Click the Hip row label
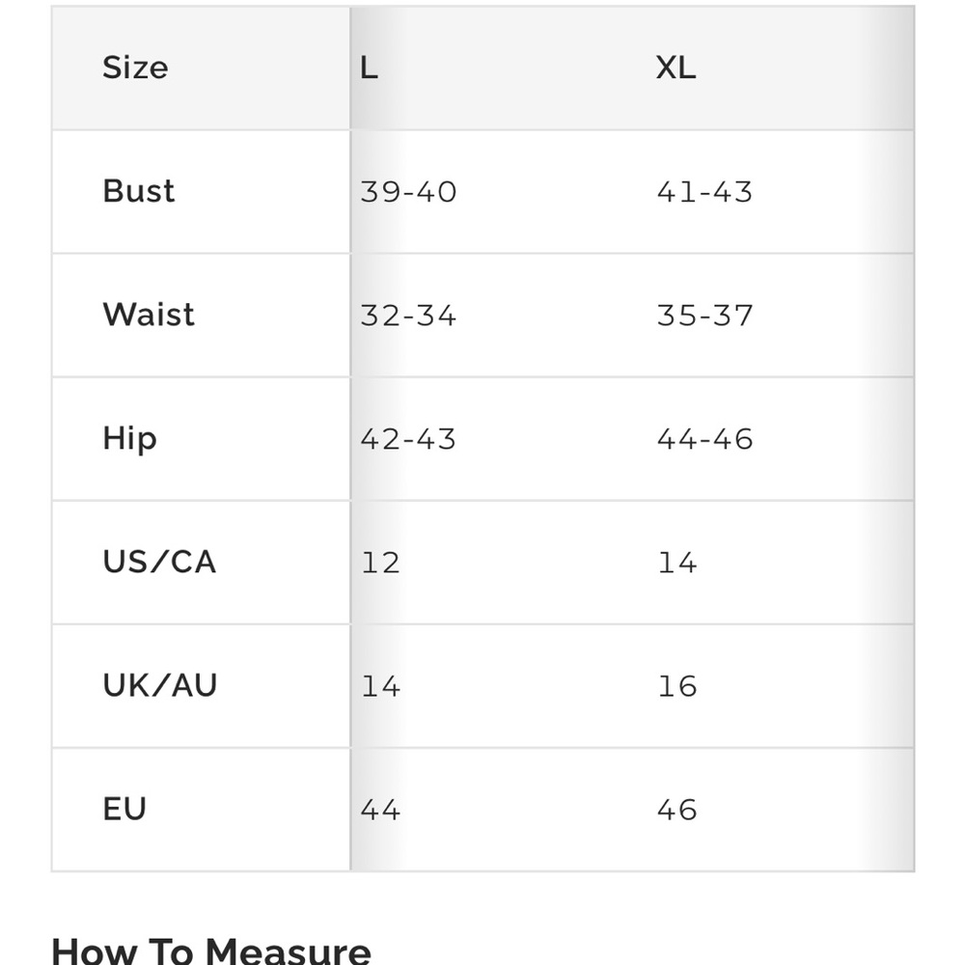Image resolution: width=965 pixels, height=965 pixels. (x=129, y=439)
